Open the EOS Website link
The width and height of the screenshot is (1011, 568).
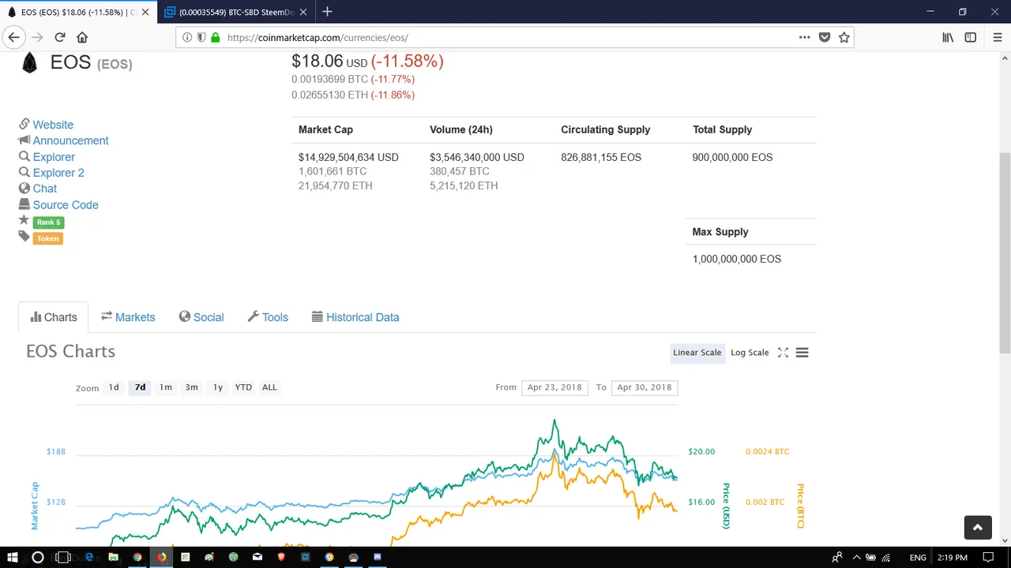tap(53, 125)
